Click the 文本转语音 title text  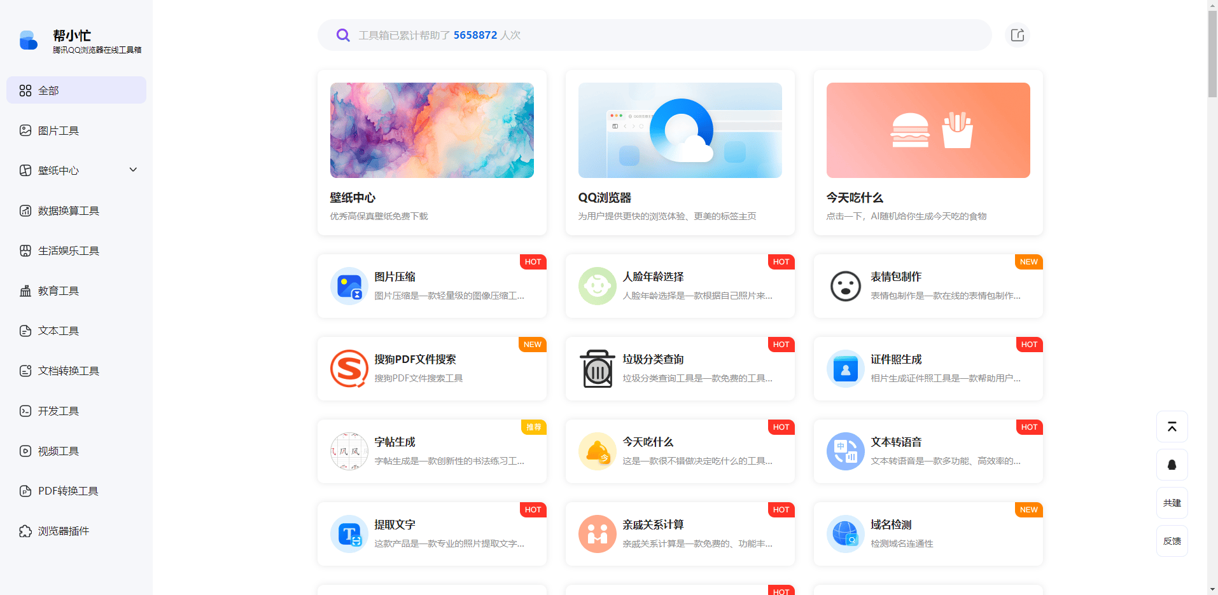(896, 442)
